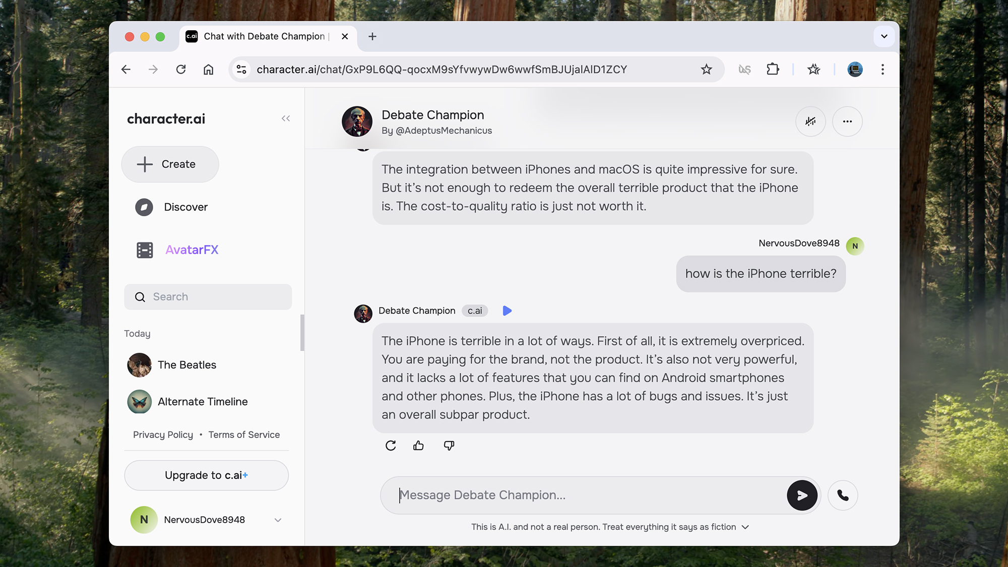The image size is (1008, 567).
Task: Open the Extensions puzzle icon
Action: pyautogui.click(x=773, y=70)
